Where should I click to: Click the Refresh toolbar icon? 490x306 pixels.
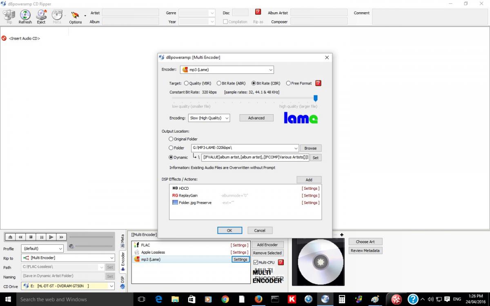pyautogui.click(x=25, y=17)
